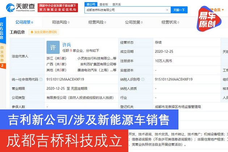
Task: Click the 天眼一下 search button
Action: (x=179, y=10)
